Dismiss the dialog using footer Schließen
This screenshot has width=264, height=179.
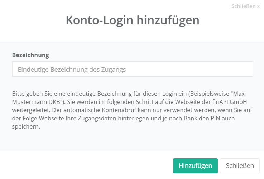coord(240,166)
